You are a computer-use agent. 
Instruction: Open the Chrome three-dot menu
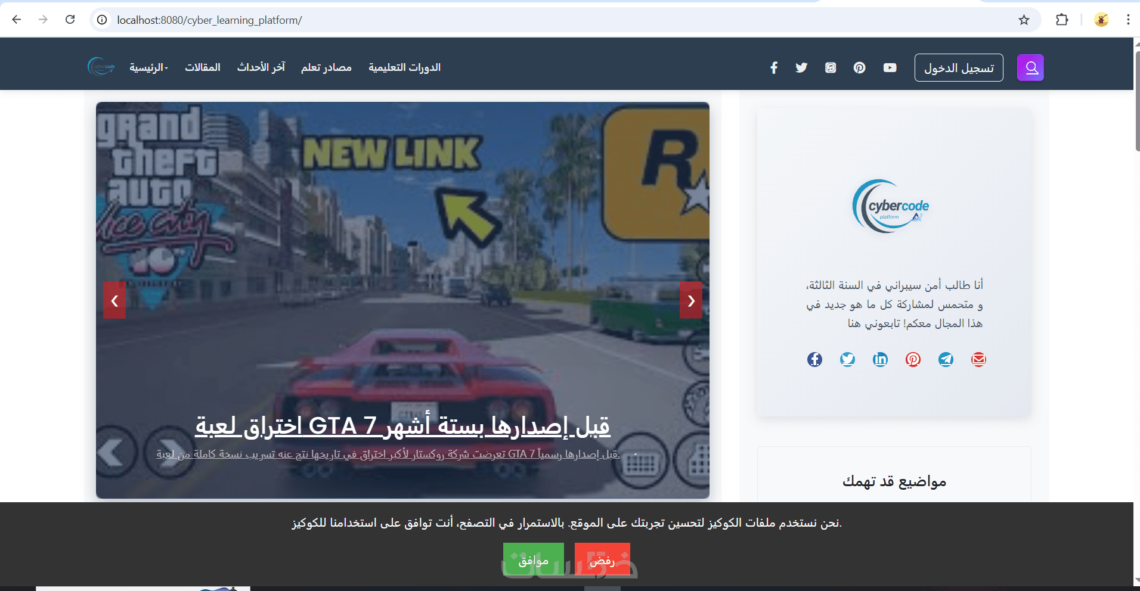coord(1128,20)
